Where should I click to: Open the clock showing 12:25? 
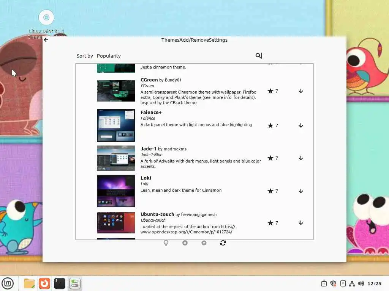(x=374, y=283)
